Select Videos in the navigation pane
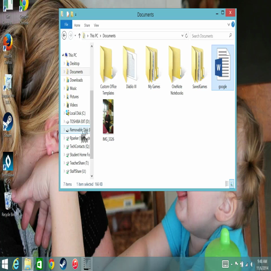 coord(74,105)
